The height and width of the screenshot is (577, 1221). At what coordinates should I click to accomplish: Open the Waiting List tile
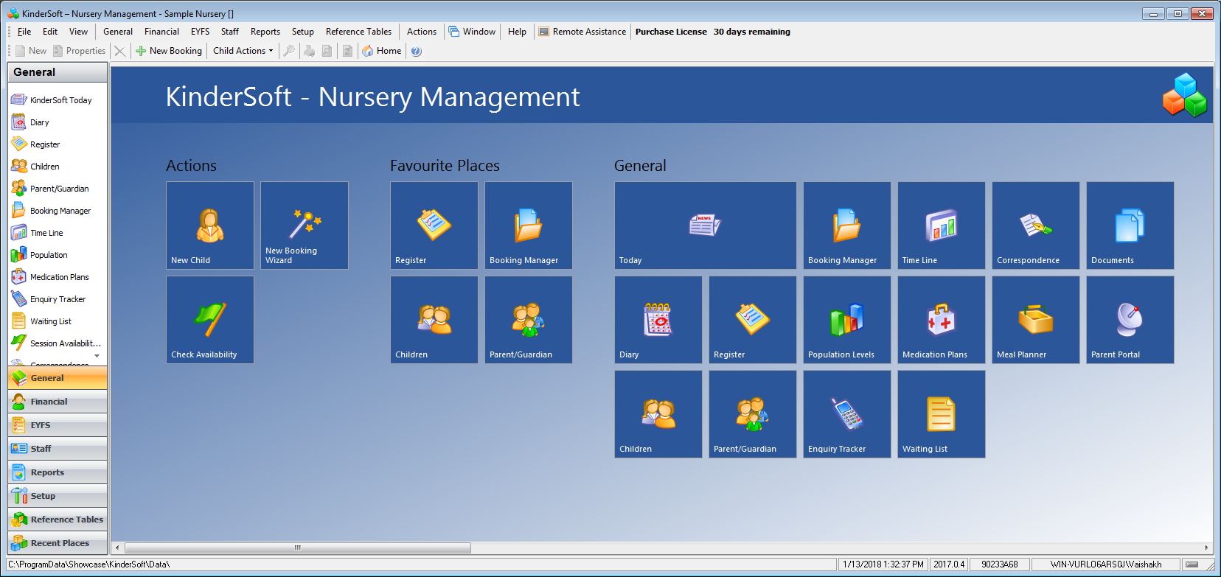point(942,414)
